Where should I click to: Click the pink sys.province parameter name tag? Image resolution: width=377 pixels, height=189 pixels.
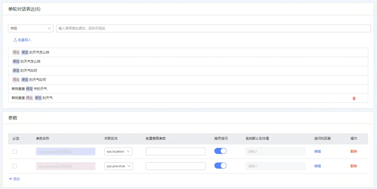click(x=66, y=166)
